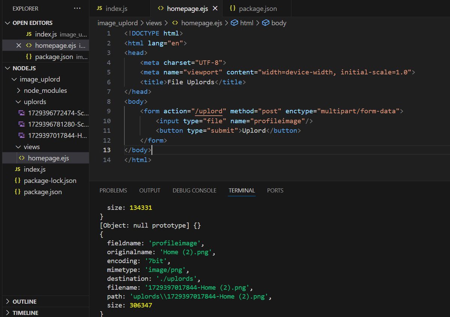Click the size value 134331 in terminal
This screenshot has height=317, width=450.
click(x=141, y=207)
